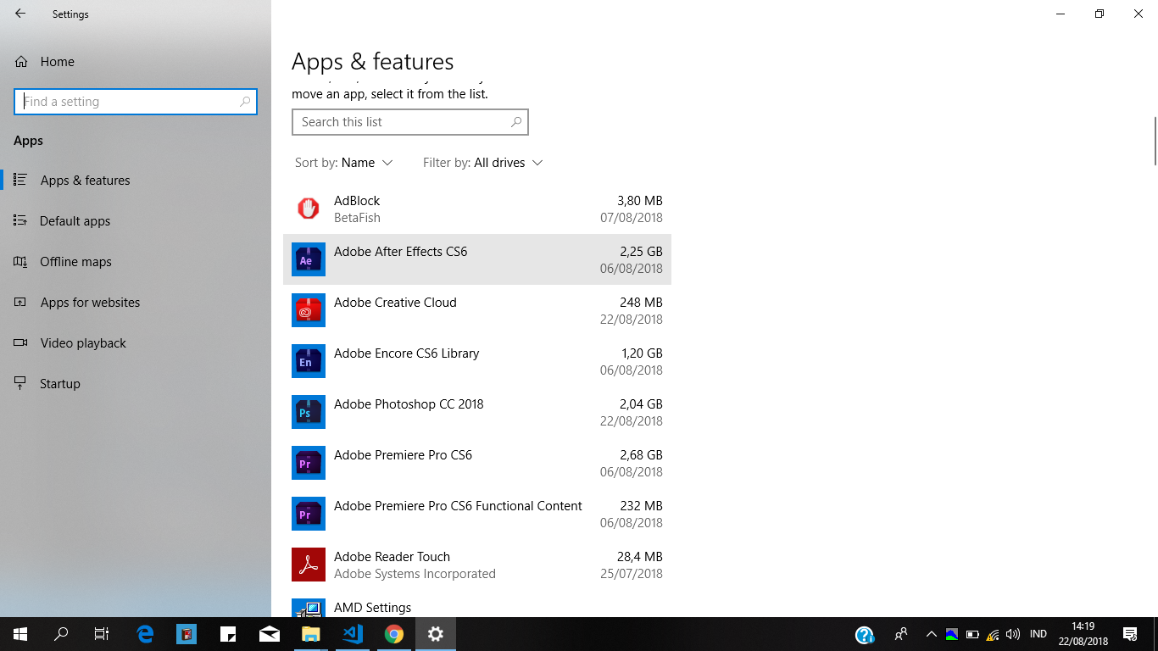This screenshot has width=1158, height=651.
Task: Select Apps & features in the sidebar
Action: [136, 181]
